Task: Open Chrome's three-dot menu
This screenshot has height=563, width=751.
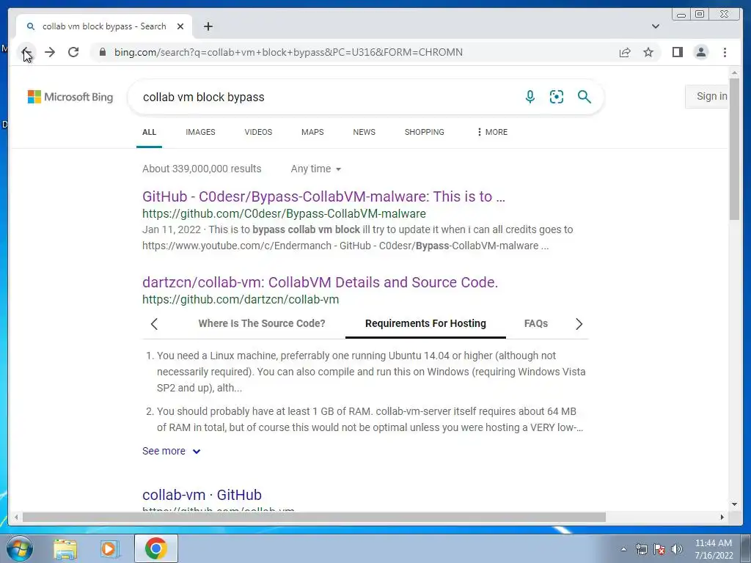Action: [725, 52]
